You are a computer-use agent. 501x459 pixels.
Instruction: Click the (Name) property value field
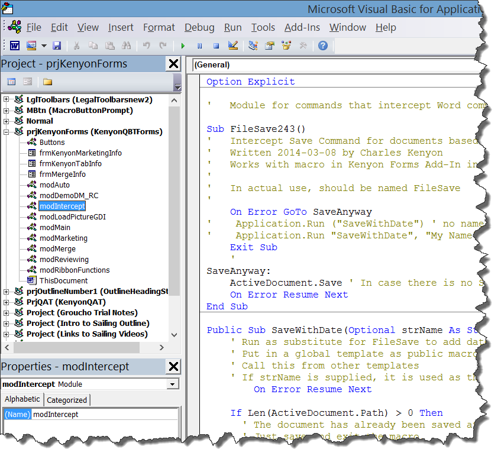tap(105, 414)
